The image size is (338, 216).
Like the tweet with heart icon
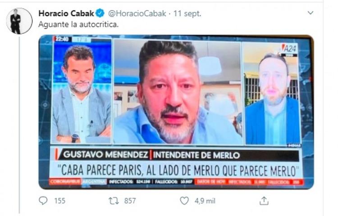point(184,201)
